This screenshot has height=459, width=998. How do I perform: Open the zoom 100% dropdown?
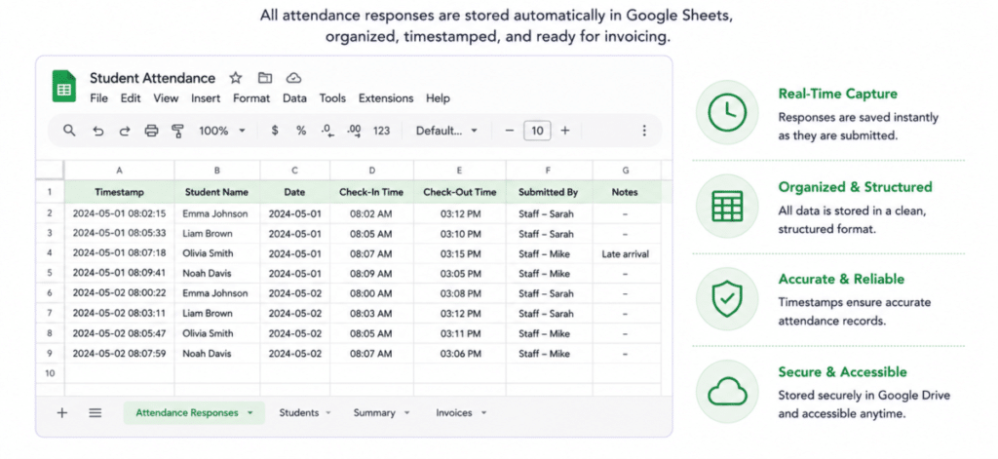click(221, 131)
